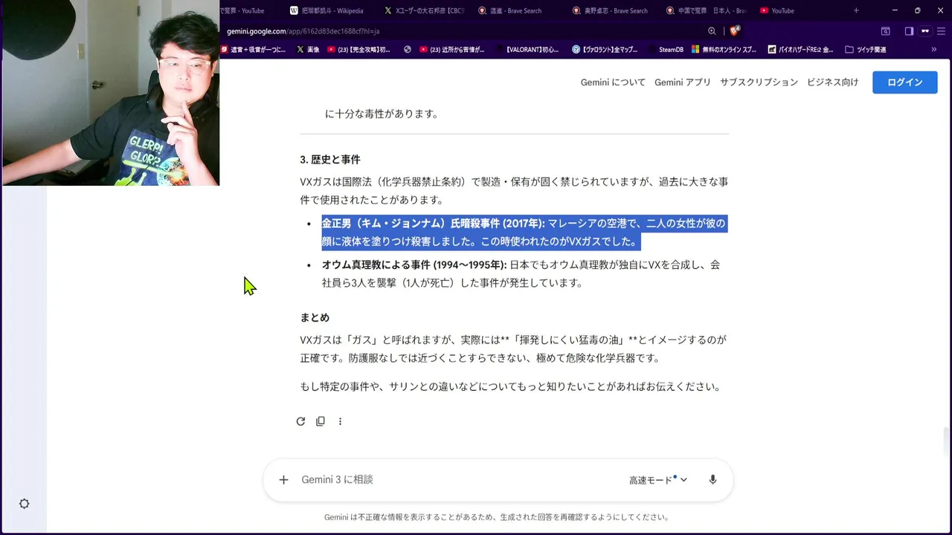Toggle the browser sidebar panel icon

[x=909, y=31]
